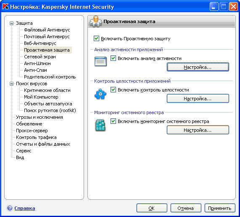Viewport: 240px width, 217px height.
Task: Open the 'Справка' help link
Action: 25,208
